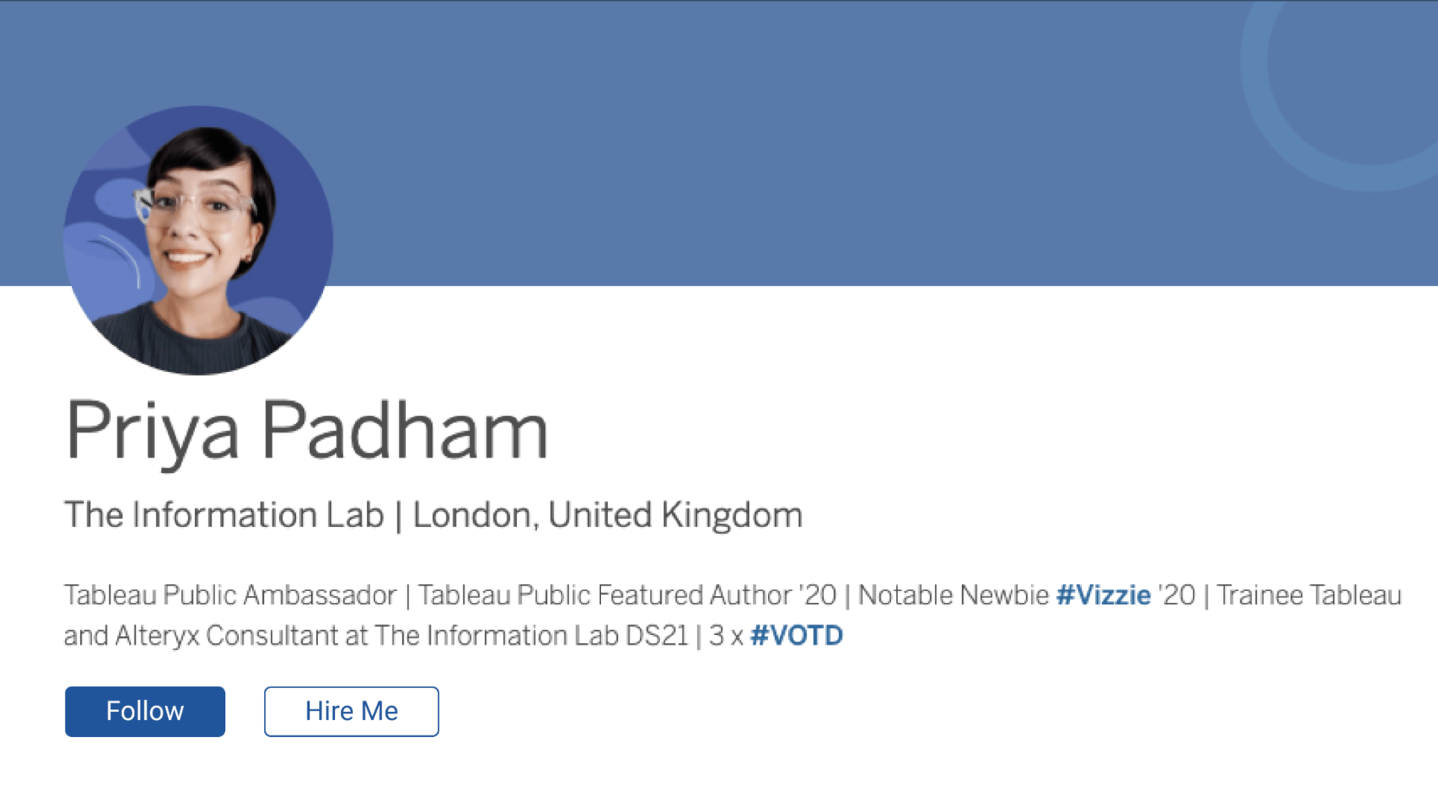Screen dimensions: 1438x809
Task: Click the surname "Padham" in heading
Action: pyautogui.click(x=404, y=431)
